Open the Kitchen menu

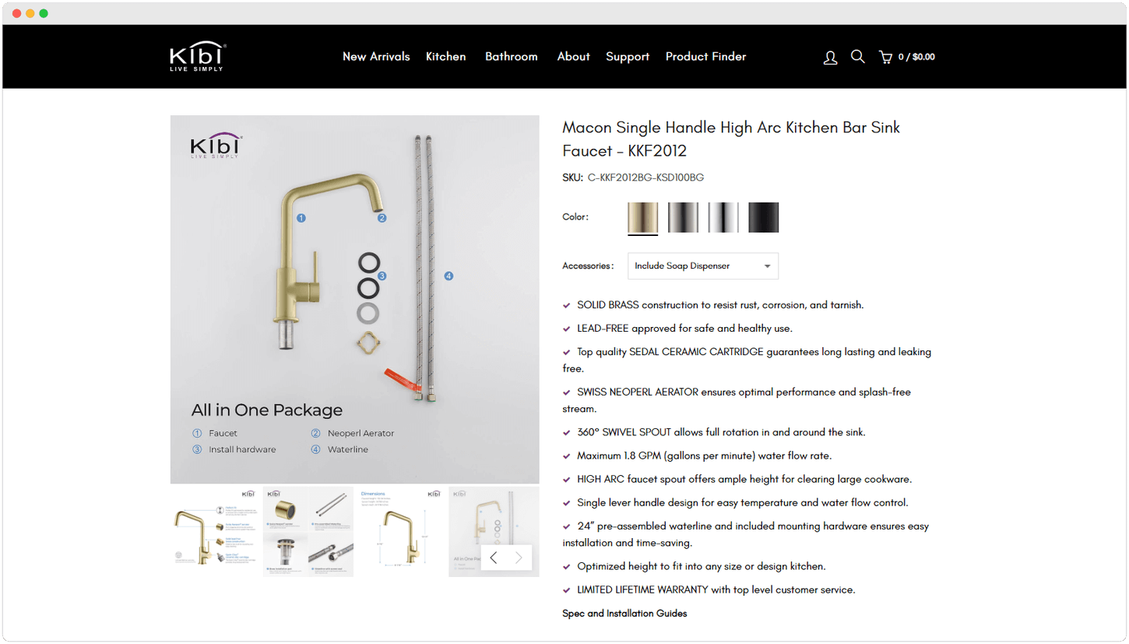[446, 57]
